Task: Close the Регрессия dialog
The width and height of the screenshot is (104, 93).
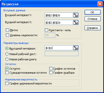Action: [100, 4]
